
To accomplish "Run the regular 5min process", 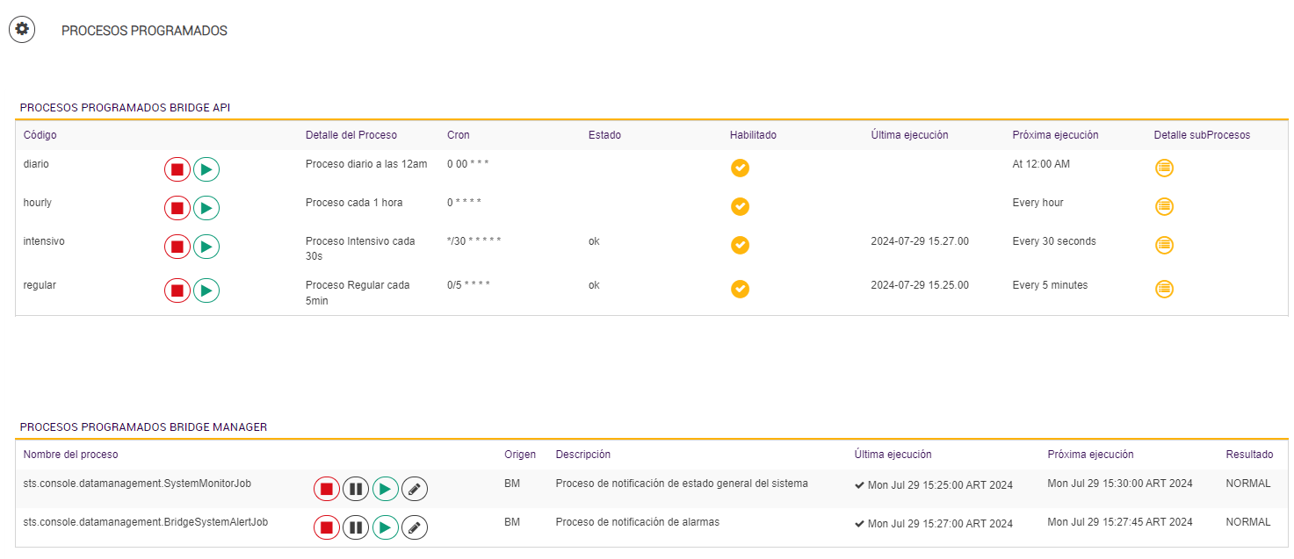I will click(x=206, y=289).
